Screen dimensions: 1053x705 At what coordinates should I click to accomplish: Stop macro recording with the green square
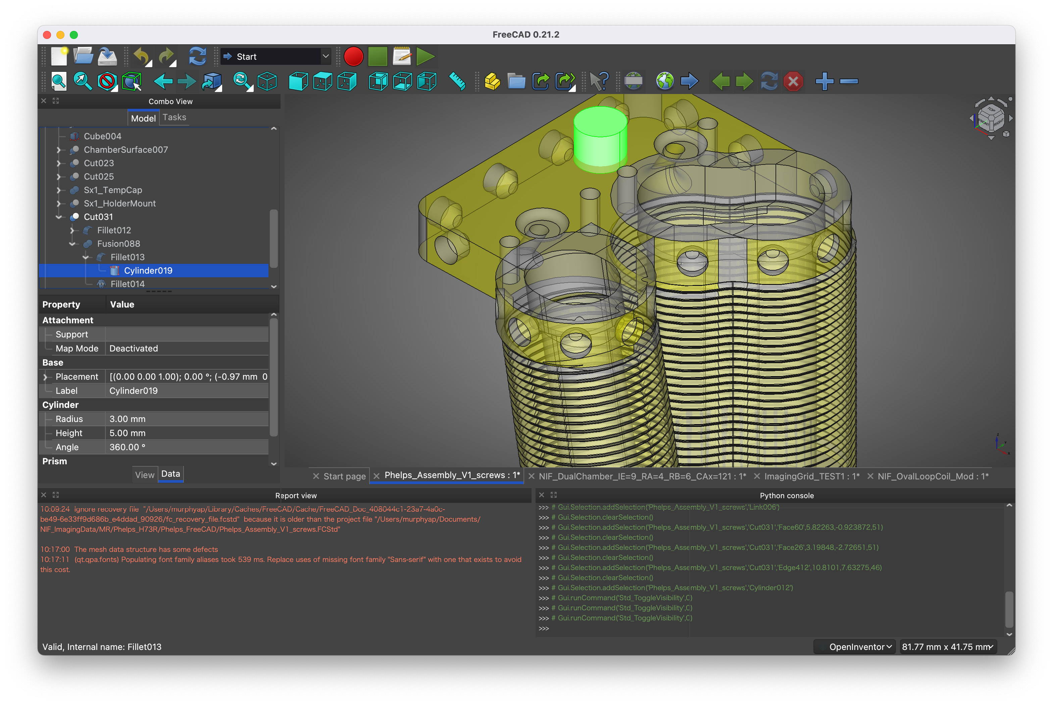pyautogui.click(x=378, y=57)
